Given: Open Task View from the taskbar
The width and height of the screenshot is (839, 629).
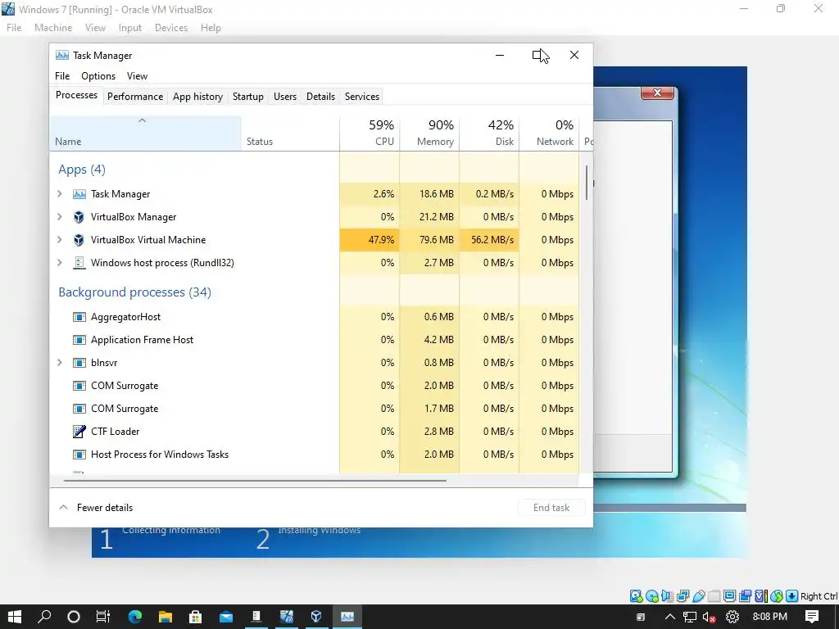Looking at the screenshot, I should click(103, 617).
